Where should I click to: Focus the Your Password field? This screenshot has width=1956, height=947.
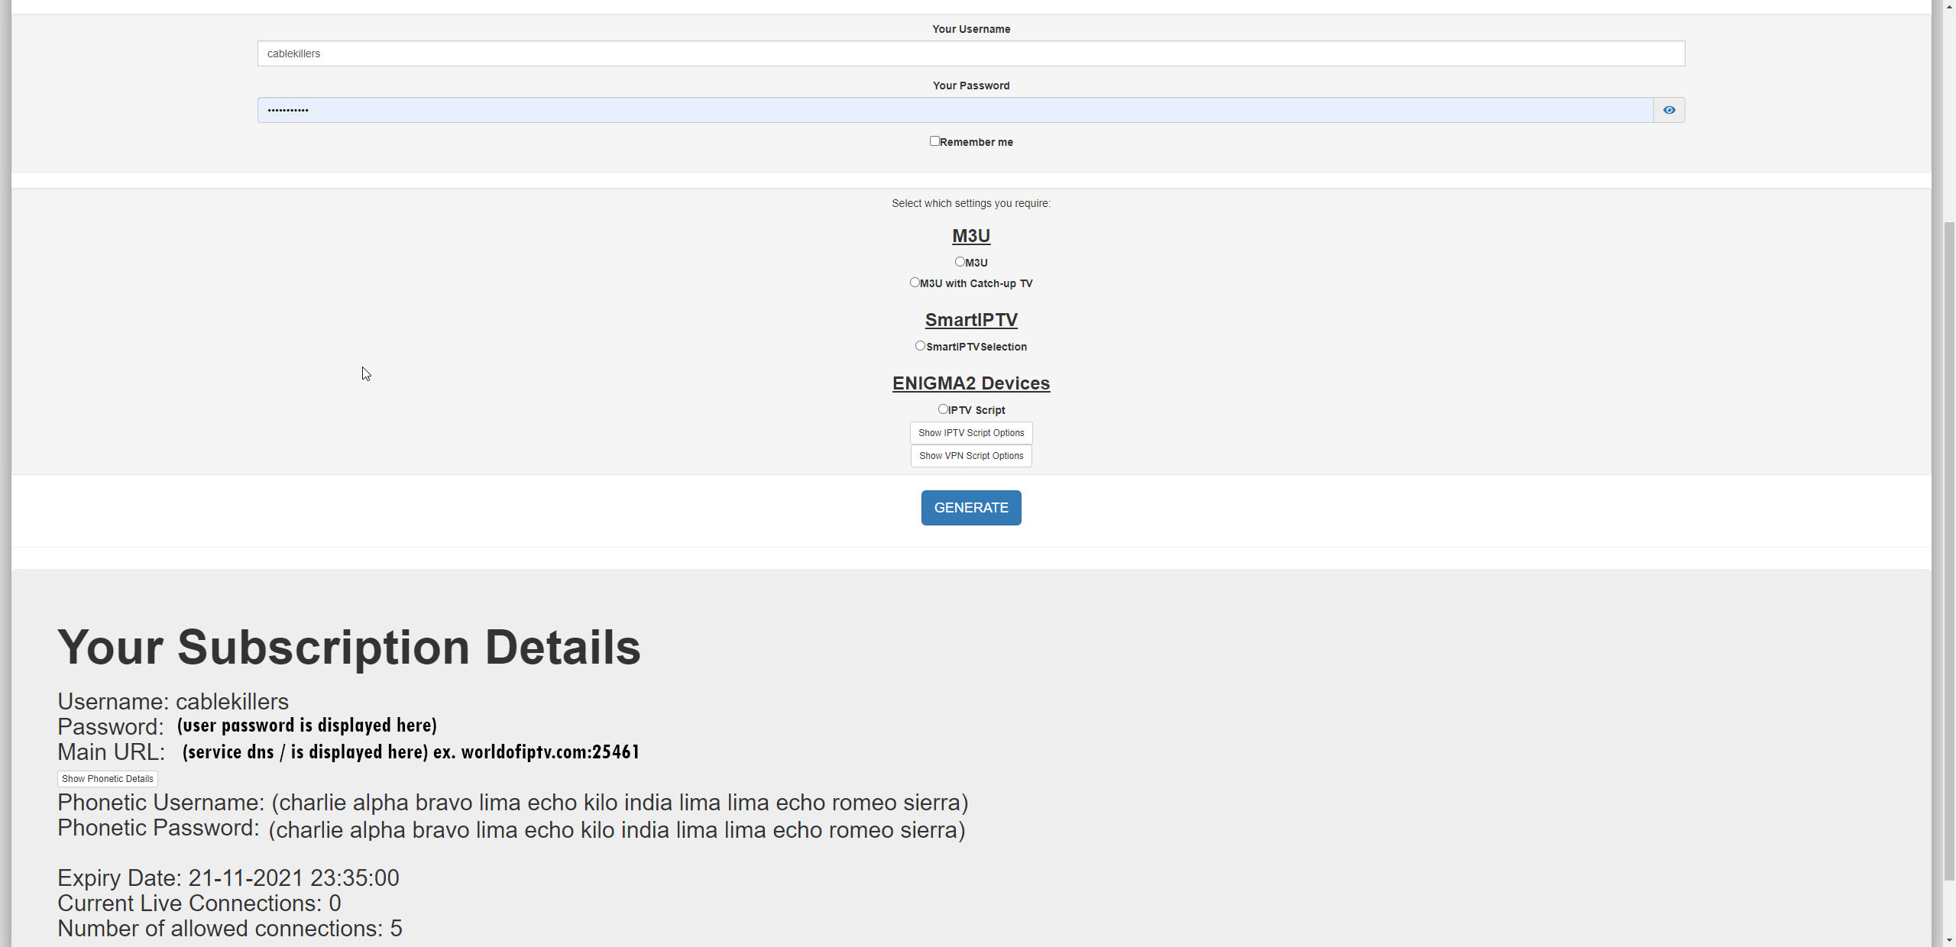pyautogui.click(x=955, y=110)
